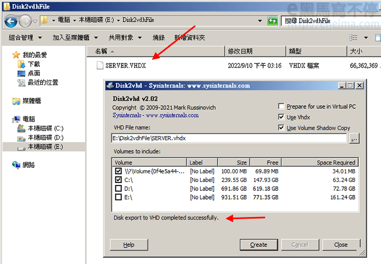Image resolution: width=381 pixels, height=264 pixels.
Task: Click the Create button
Action: 259,244
